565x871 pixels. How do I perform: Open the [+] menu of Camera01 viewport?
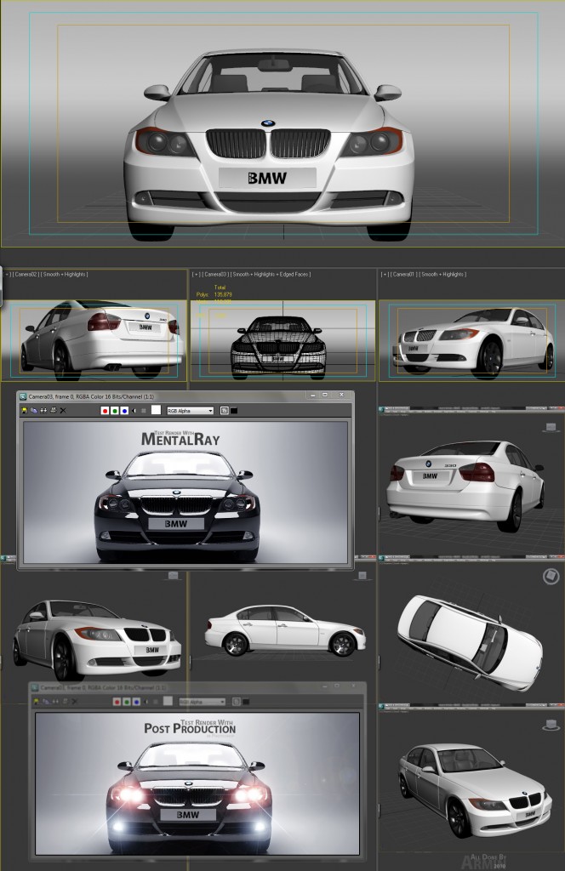pos(385,275)
